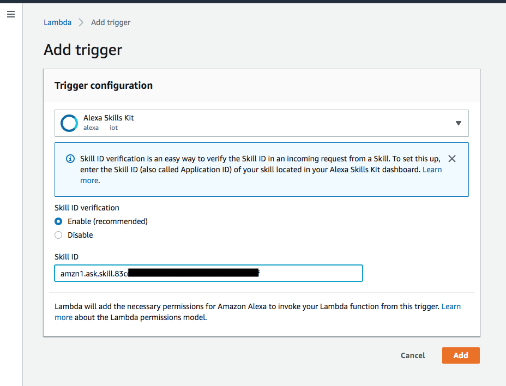The height and width of the screenshot is (386, 506).
Task: Click the Alexa Skills Kit logo icon
Action: pos(69,123)
